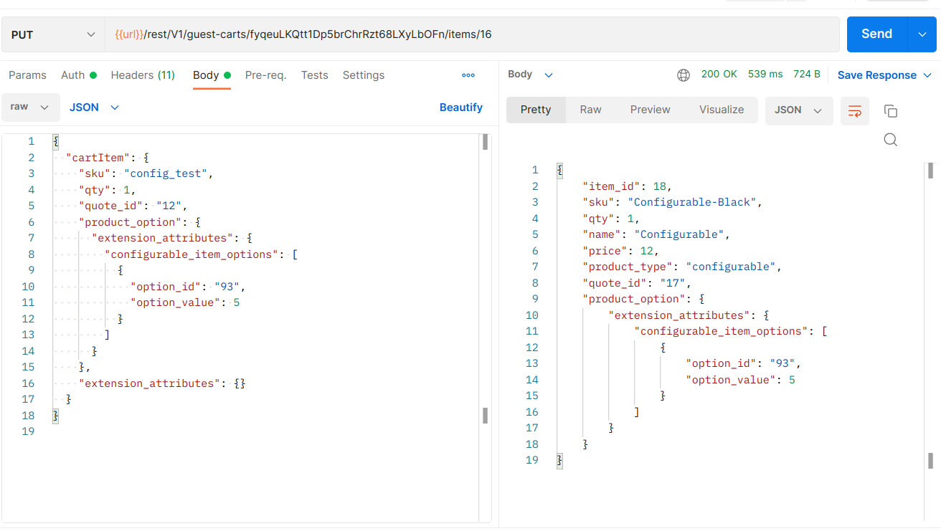The width and height of the screenshot is (941, 531).
Task: Click "configurable_item_options" key in request body
Action: pos(191,254)
